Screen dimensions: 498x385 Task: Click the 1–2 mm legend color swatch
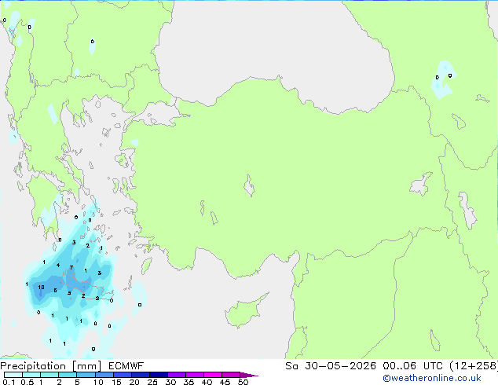pos(49,375)
